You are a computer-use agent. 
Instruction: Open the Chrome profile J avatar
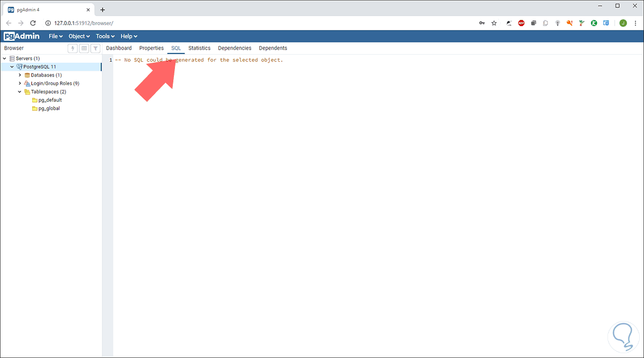pos(623,23)
